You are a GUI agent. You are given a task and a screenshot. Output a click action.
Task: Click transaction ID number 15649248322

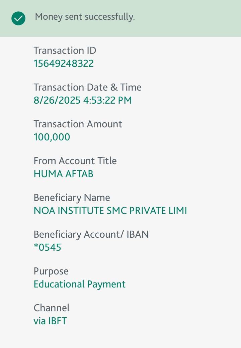pyautogui.click(x=64, y=64)
